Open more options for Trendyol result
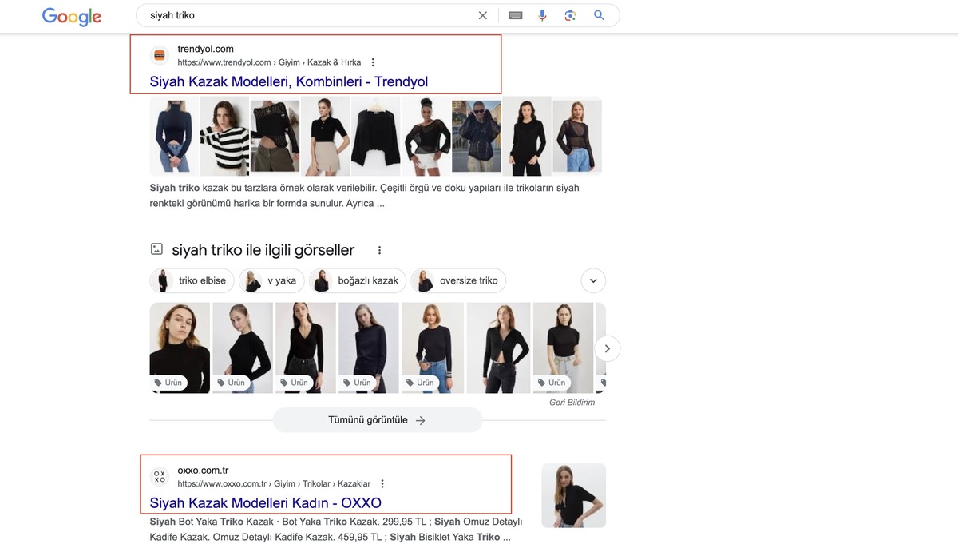This screenshot has width=958, height=560. (373, 62)
